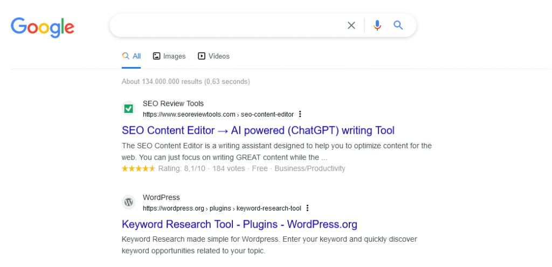Open Keyword Research Tool - Plugins link

(x=239, y=224)
